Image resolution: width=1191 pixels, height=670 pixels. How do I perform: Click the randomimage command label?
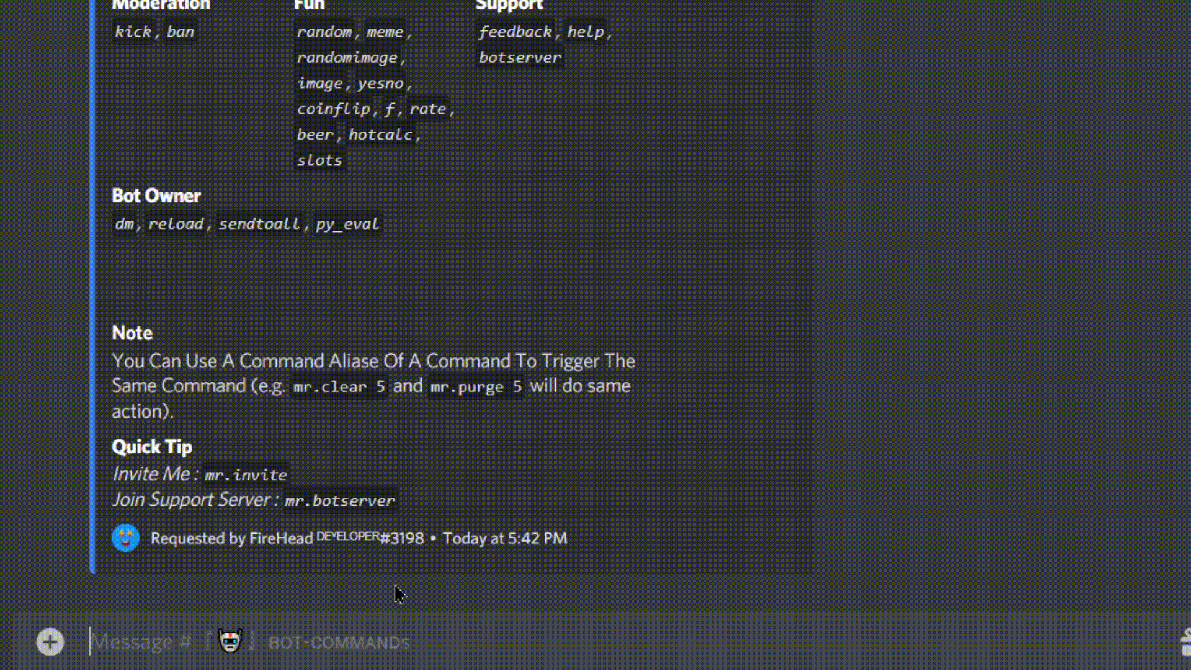[347, 58]
